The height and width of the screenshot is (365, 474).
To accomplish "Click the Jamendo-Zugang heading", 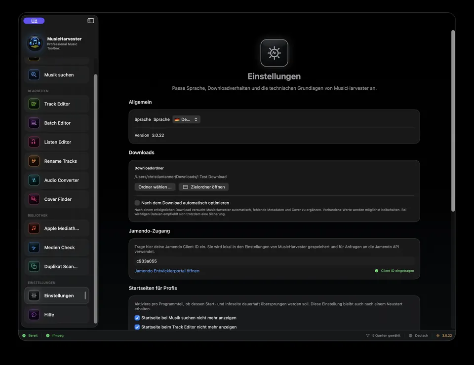I will click(149, 231).
